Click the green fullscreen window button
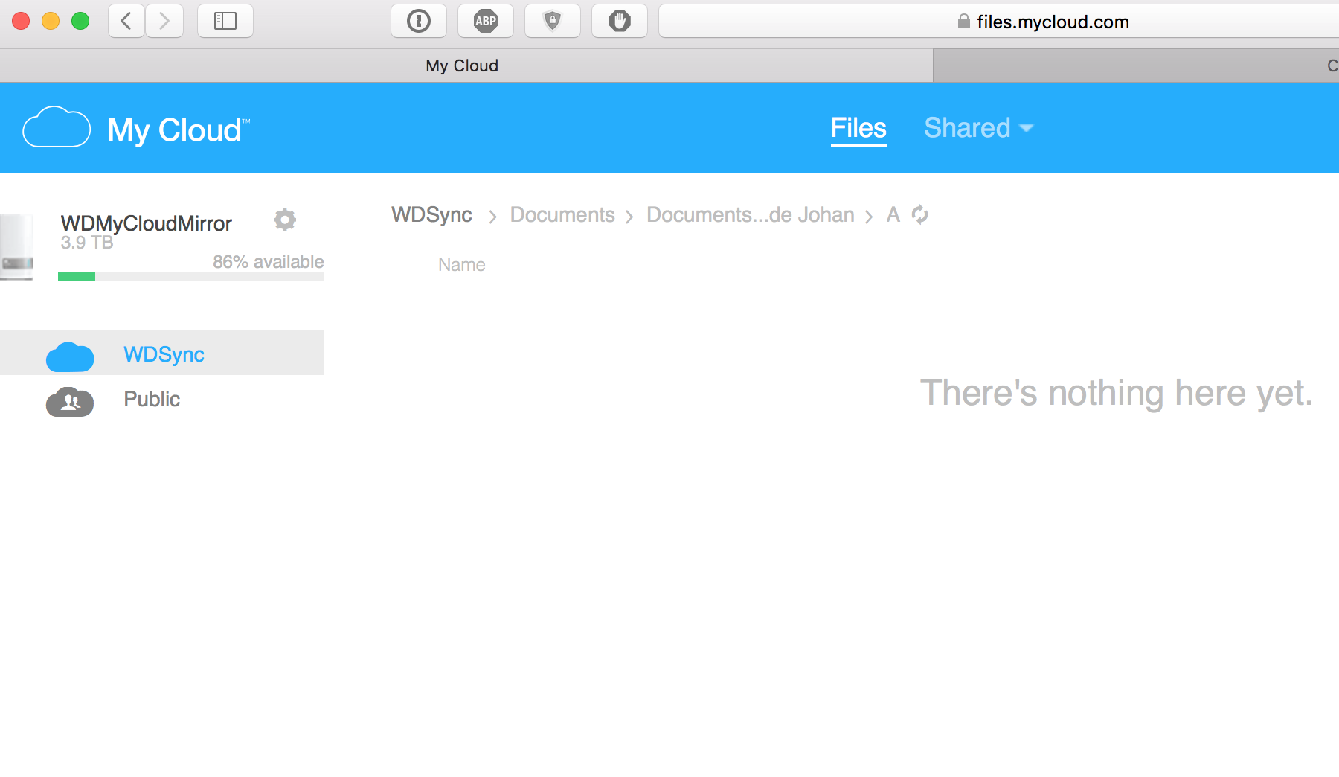 [80, 21]
